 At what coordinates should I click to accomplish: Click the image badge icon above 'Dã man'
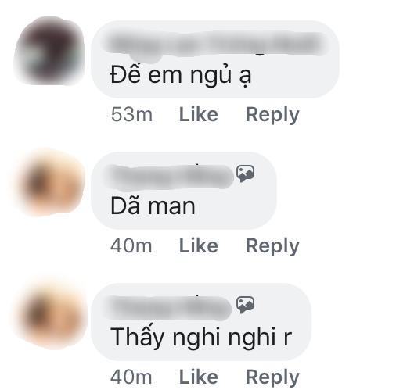click(245, 174)
